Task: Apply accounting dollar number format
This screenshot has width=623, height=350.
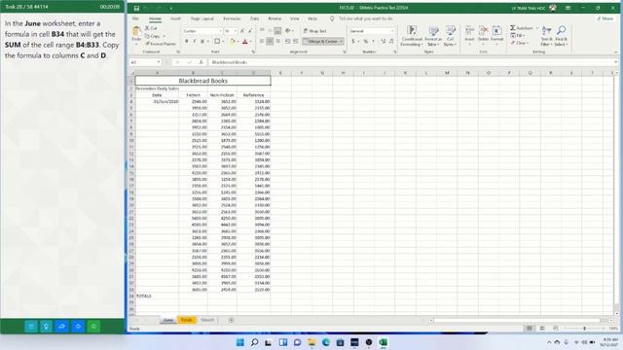Action: (x=352, y=41)
